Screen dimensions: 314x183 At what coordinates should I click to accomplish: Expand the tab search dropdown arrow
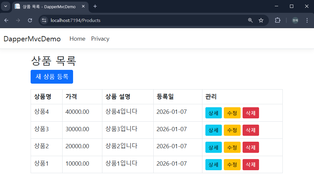click(x=6, y=6)
